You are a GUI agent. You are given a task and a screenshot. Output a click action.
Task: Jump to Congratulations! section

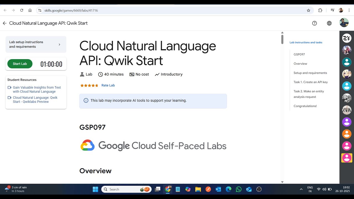tap(305, 106)
